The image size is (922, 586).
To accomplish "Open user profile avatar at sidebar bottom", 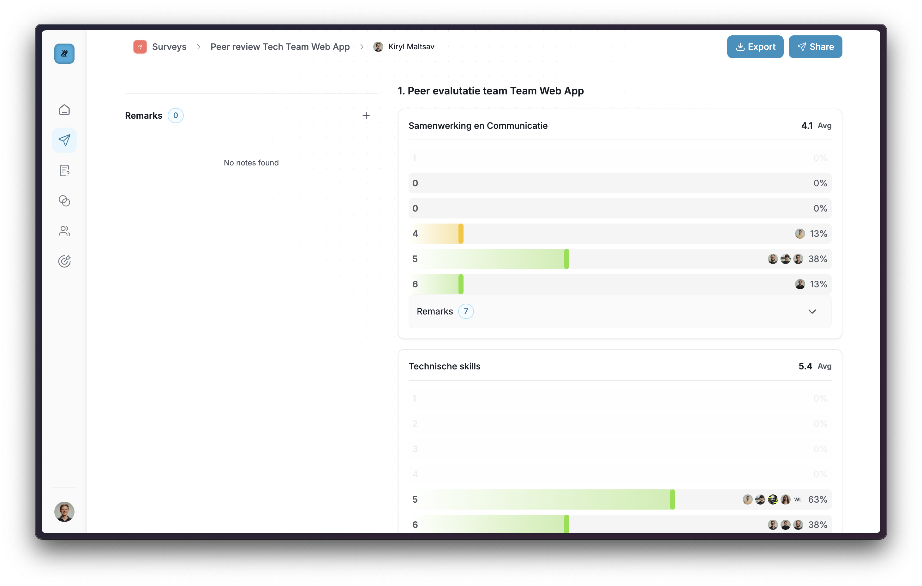I will click(64, 511).
